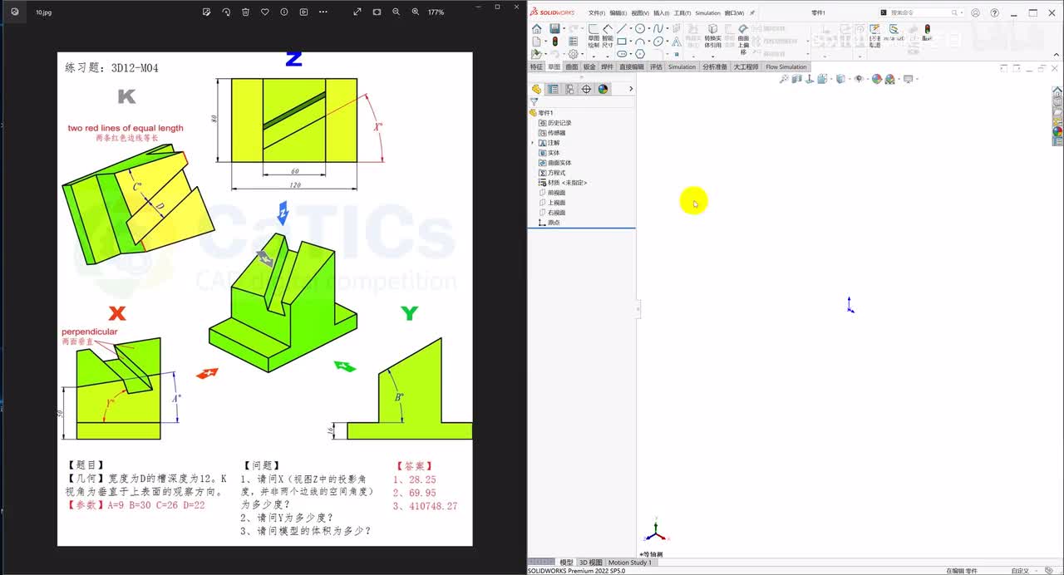Viewport: 1064px width, 575px height.
Task: Delete the image via trash icon in Photos
Action: tap(245, 12)
